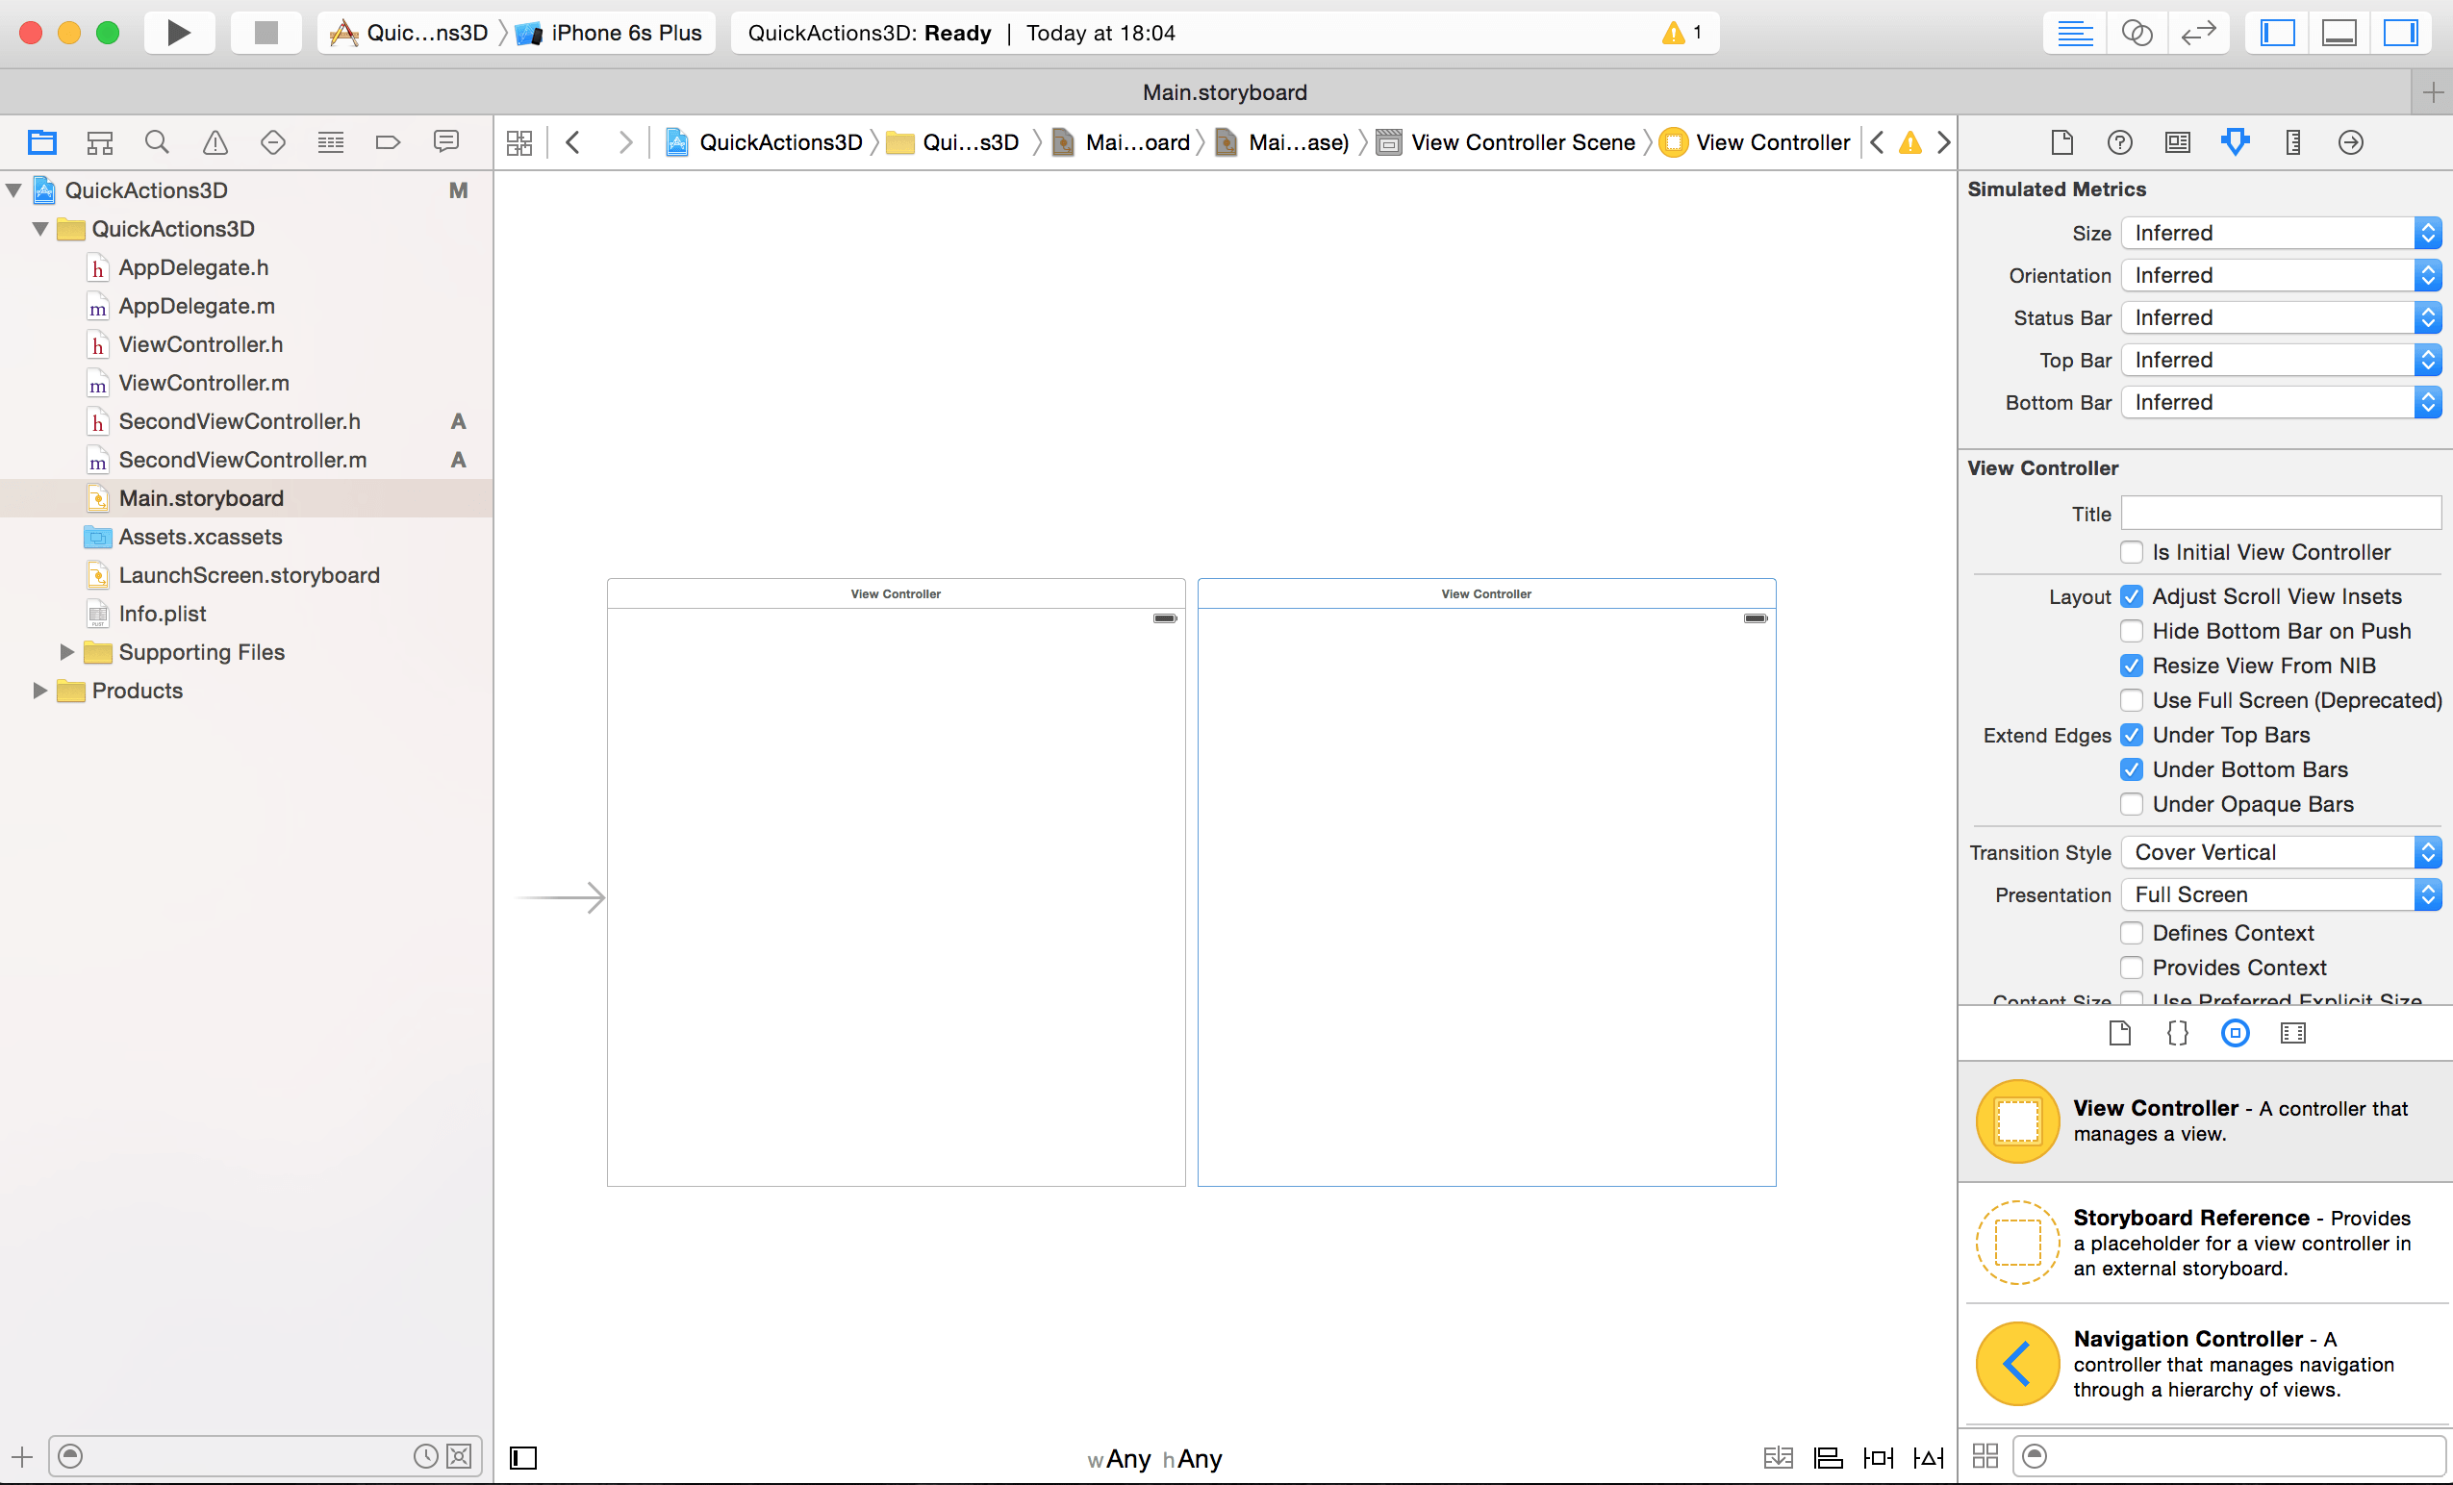The width and height of the screenshot is (2453, 1485).
Task: Check Is Initial View Controller
Action: tap(2132, 552)
